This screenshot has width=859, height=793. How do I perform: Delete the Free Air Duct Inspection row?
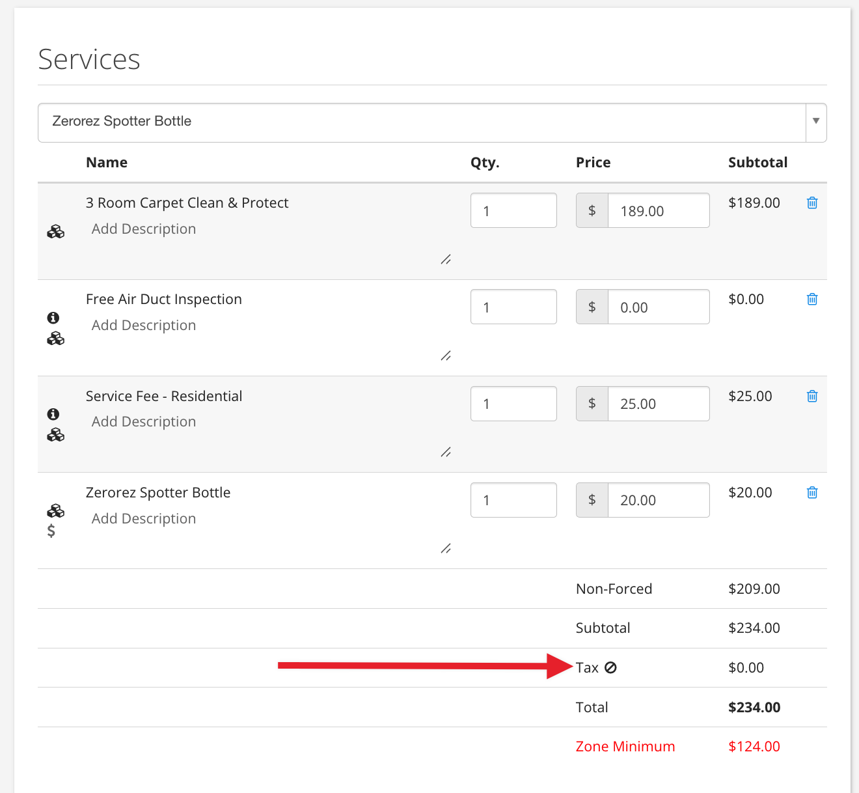coord(812,299)
